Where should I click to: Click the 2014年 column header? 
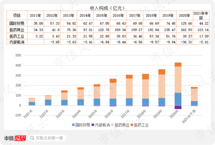(x=85, y=16)
